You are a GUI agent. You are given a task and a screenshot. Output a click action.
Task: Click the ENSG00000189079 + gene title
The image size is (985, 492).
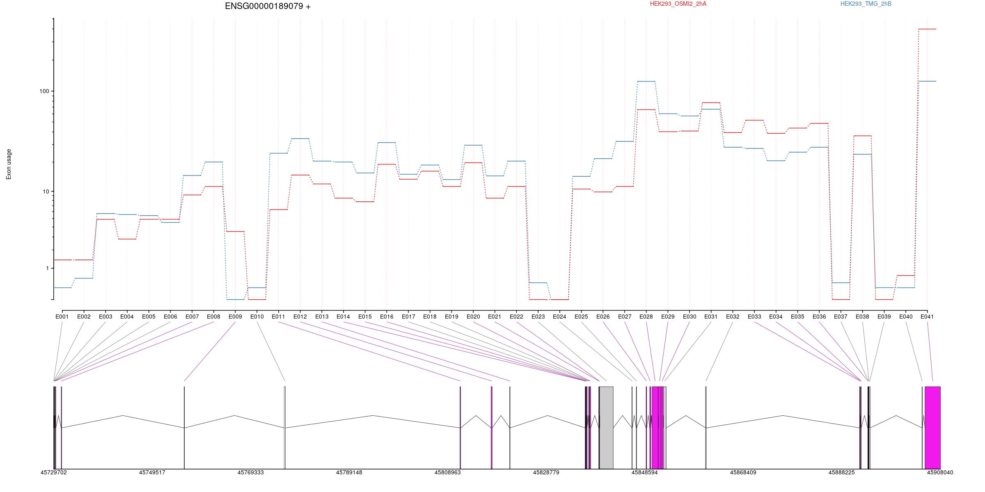pyautogui.click(x=268, y=6)
